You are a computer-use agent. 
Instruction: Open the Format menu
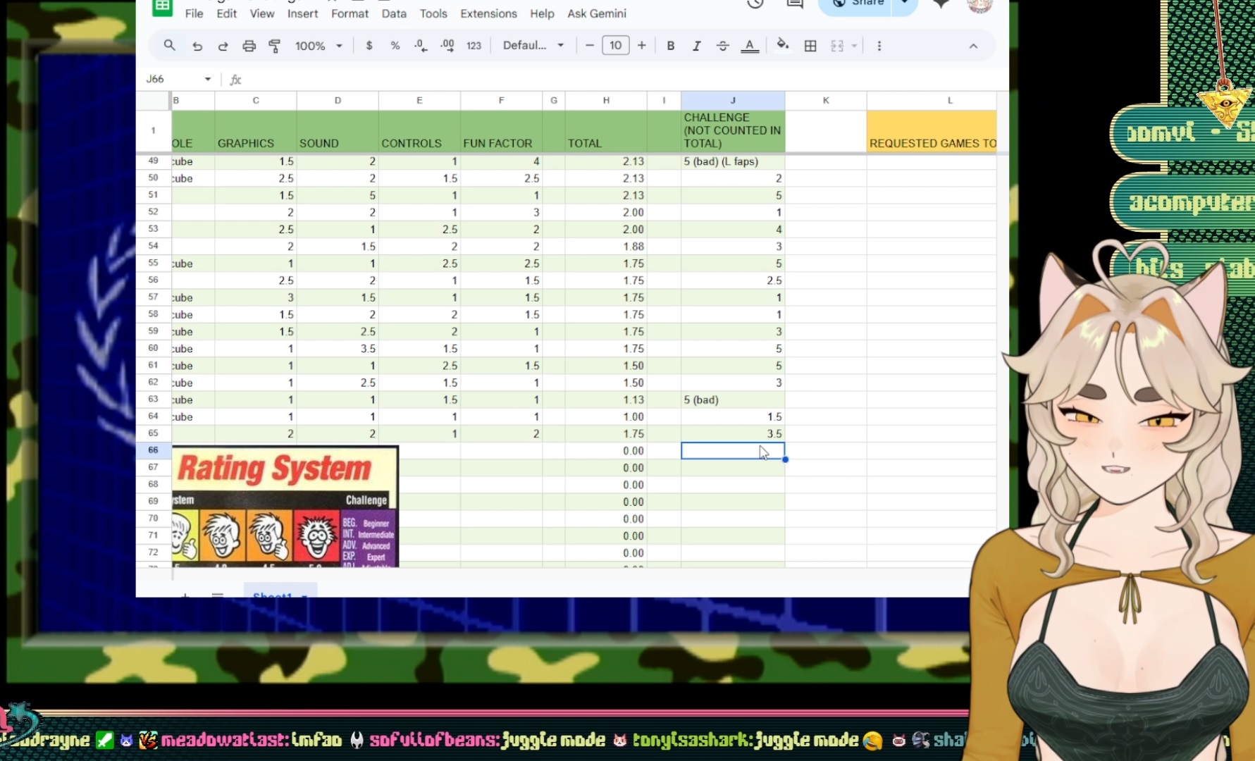[x=350, y=13]
